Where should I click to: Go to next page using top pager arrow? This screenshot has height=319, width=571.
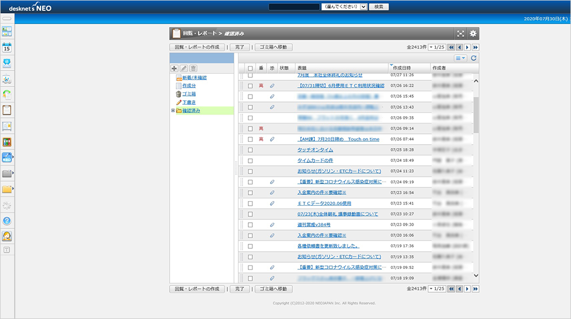click(467, 47)
